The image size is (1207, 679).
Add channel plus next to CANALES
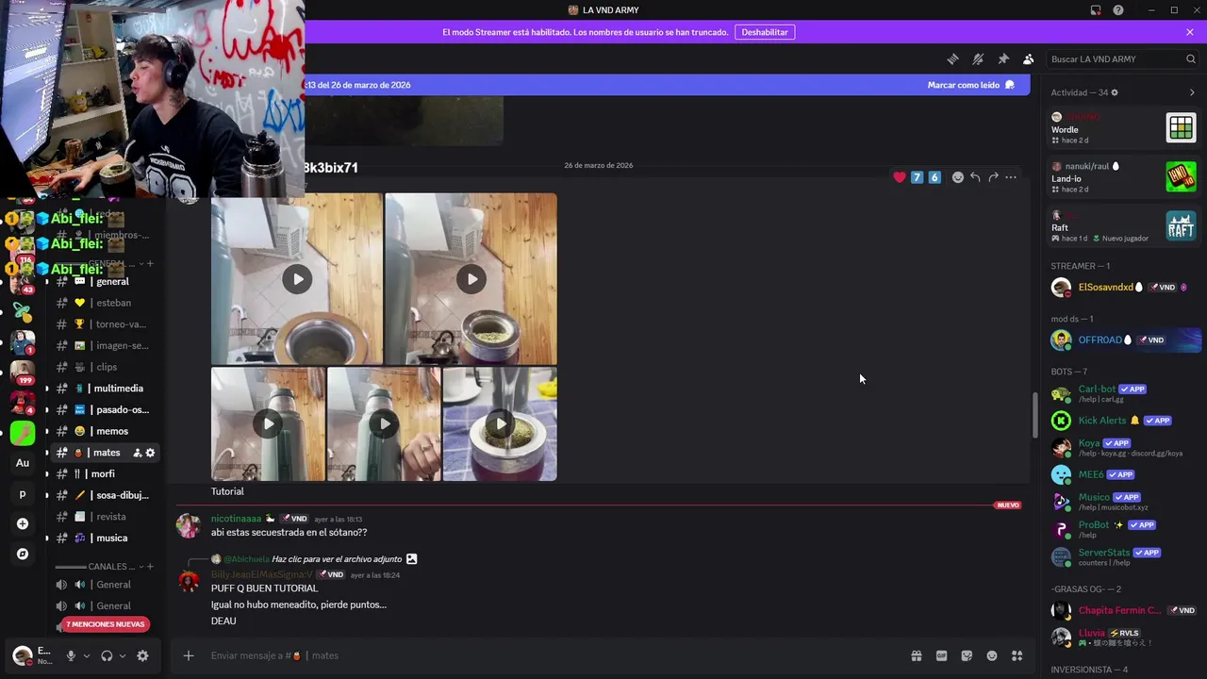(150, 567)
